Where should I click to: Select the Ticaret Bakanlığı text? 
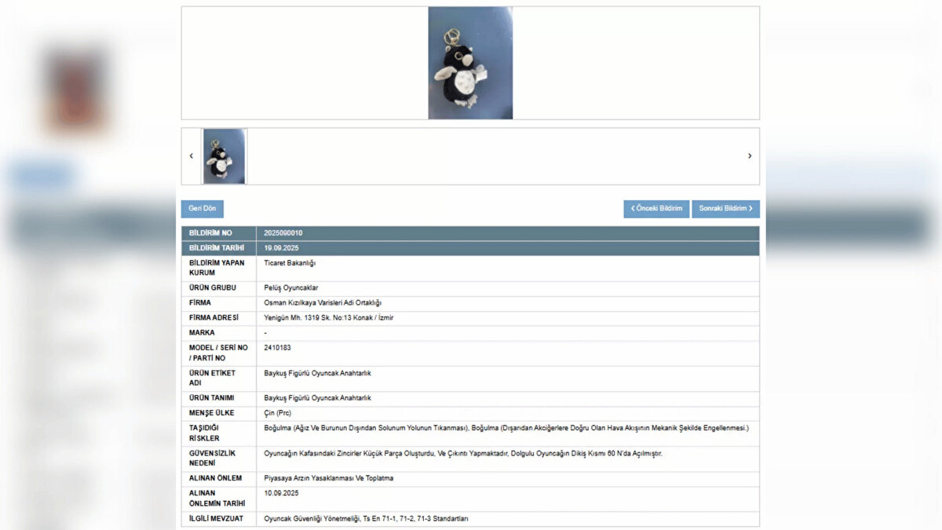click(290, 263)
